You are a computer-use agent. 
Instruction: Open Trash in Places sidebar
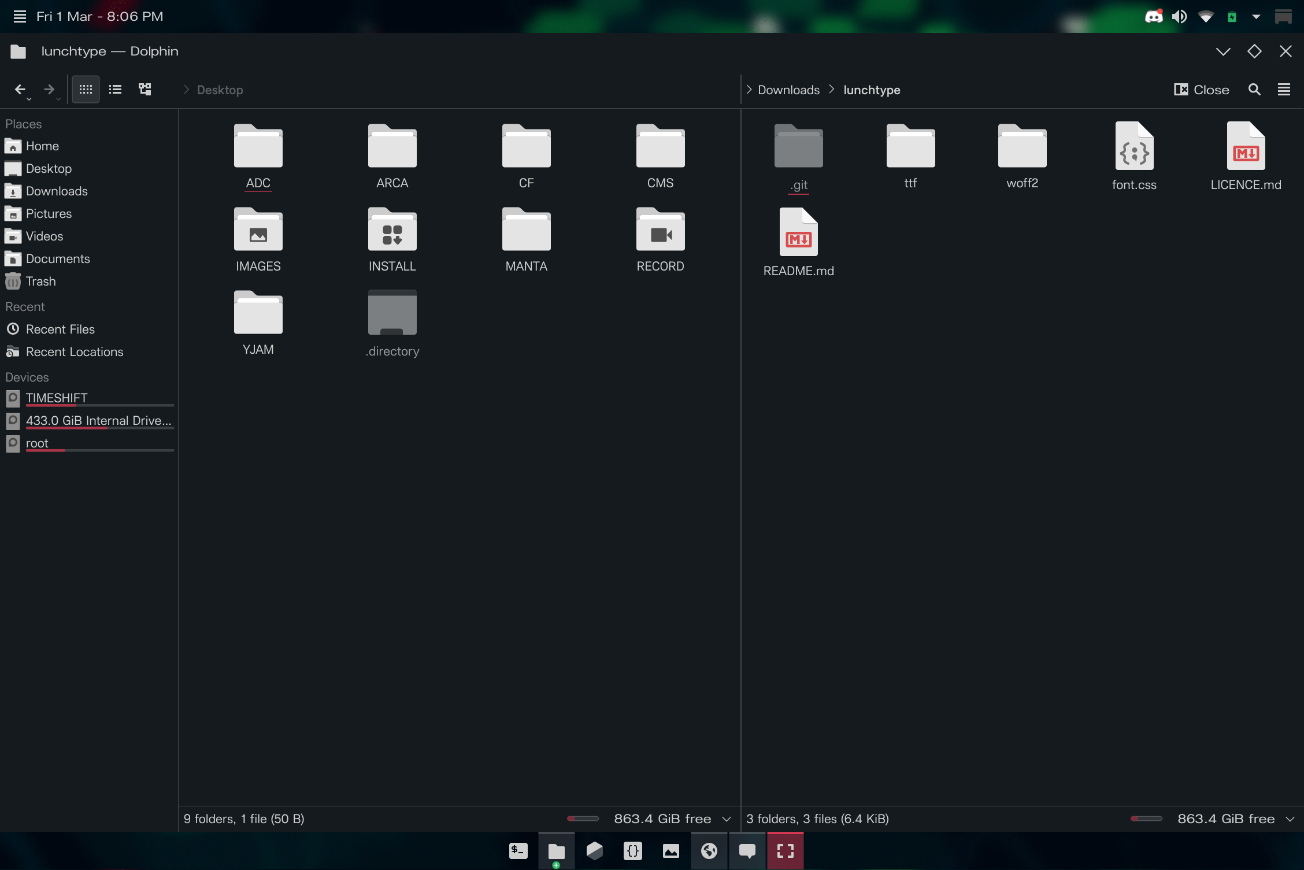pyautogui.click(x=88, y=281)
